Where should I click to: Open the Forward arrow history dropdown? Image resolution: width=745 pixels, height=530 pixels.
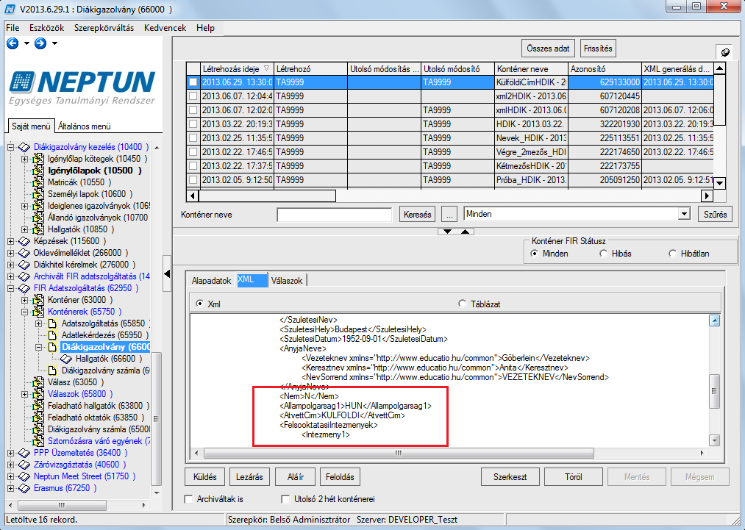coord(54,43)
